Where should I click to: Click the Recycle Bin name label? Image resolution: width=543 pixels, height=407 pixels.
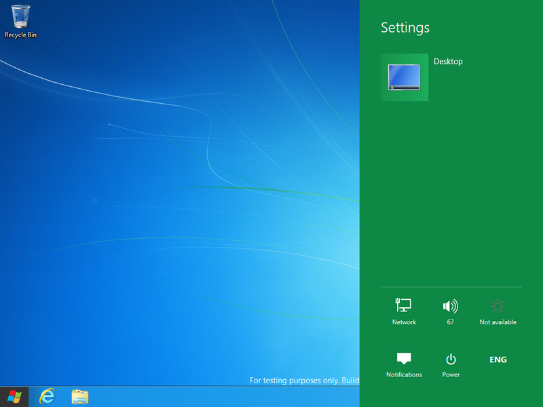tap(20, 35)
